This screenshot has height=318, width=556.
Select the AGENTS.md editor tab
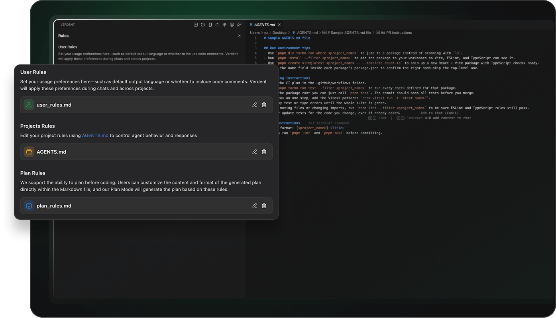coord(264,25)
